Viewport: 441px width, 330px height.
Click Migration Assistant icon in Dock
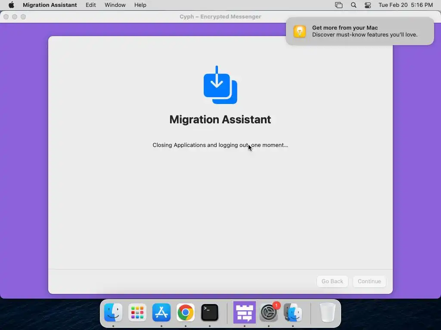tap(293, 312)
